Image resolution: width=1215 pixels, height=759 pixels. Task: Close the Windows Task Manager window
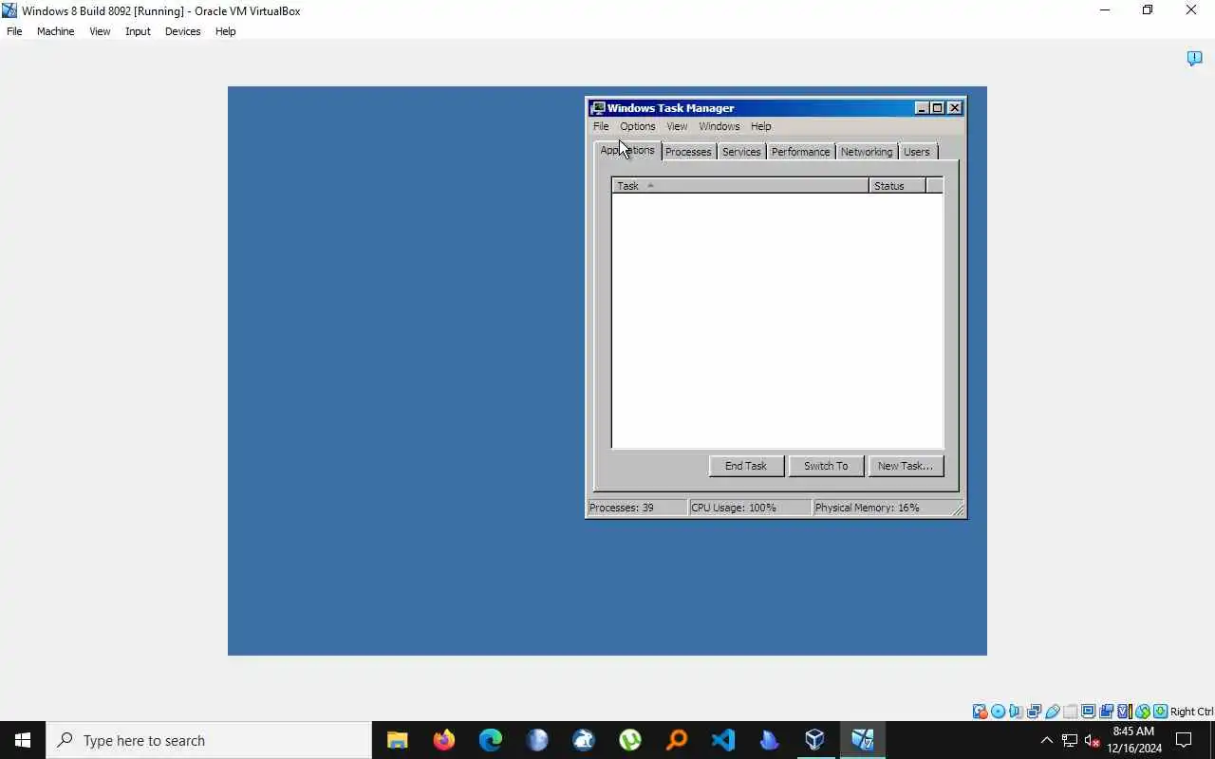(955, 108)
